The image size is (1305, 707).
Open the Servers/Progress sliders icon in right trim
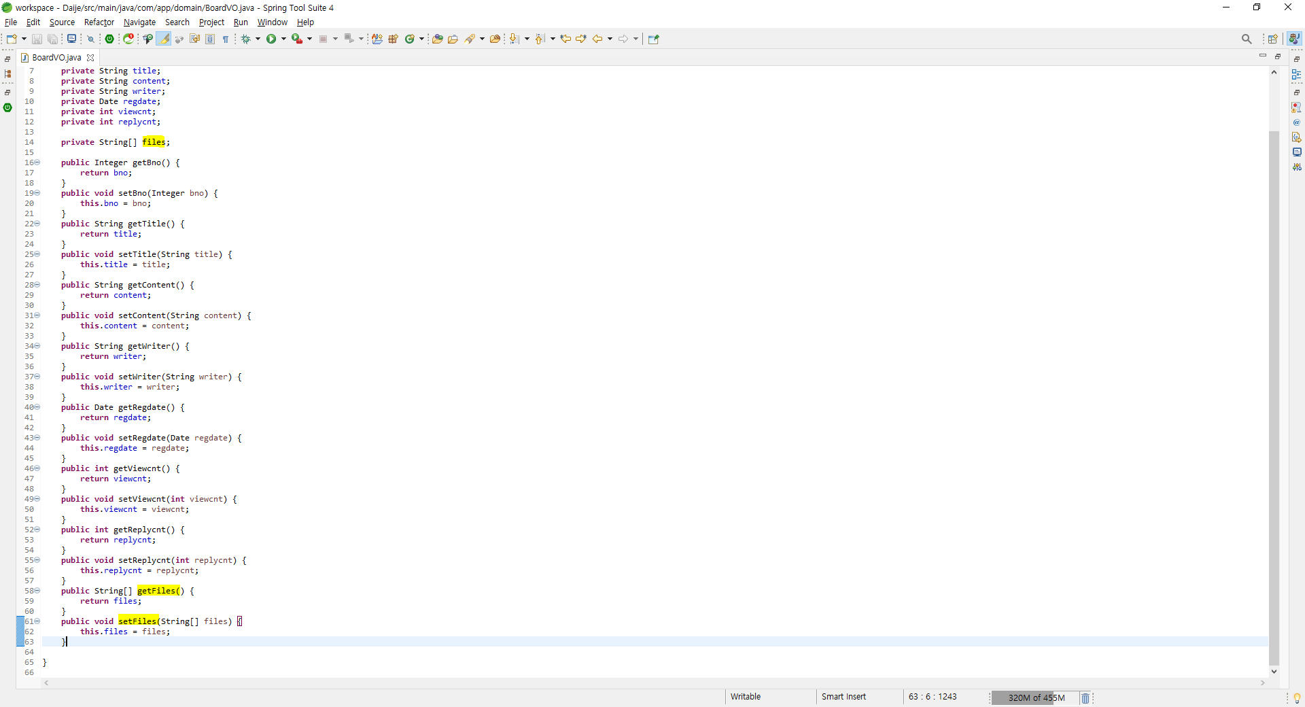pyautogui.click(x=1297, y=167)
